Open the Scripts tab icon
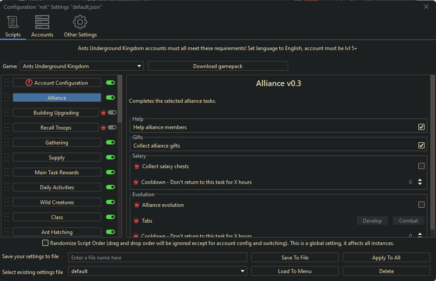 (x=13, y=22)
